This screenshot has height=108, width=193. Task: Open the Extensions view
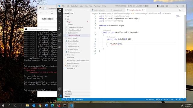pos(60,35)
